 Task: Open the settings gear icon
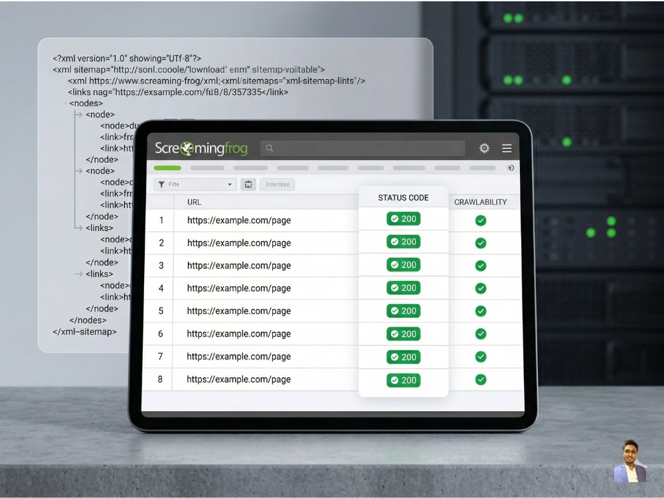(484, 148)
